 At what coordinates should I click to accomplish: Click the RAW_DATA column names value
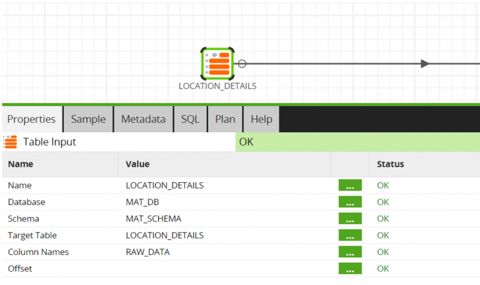coord(147,252)
